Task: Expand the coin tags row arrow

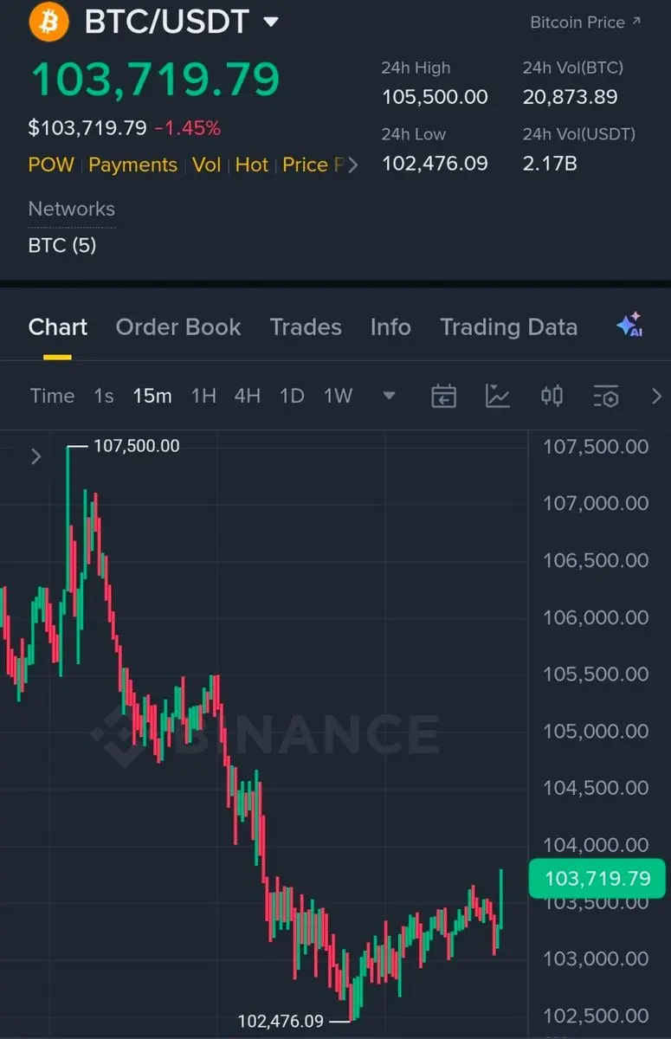Action: pos(352,165)
